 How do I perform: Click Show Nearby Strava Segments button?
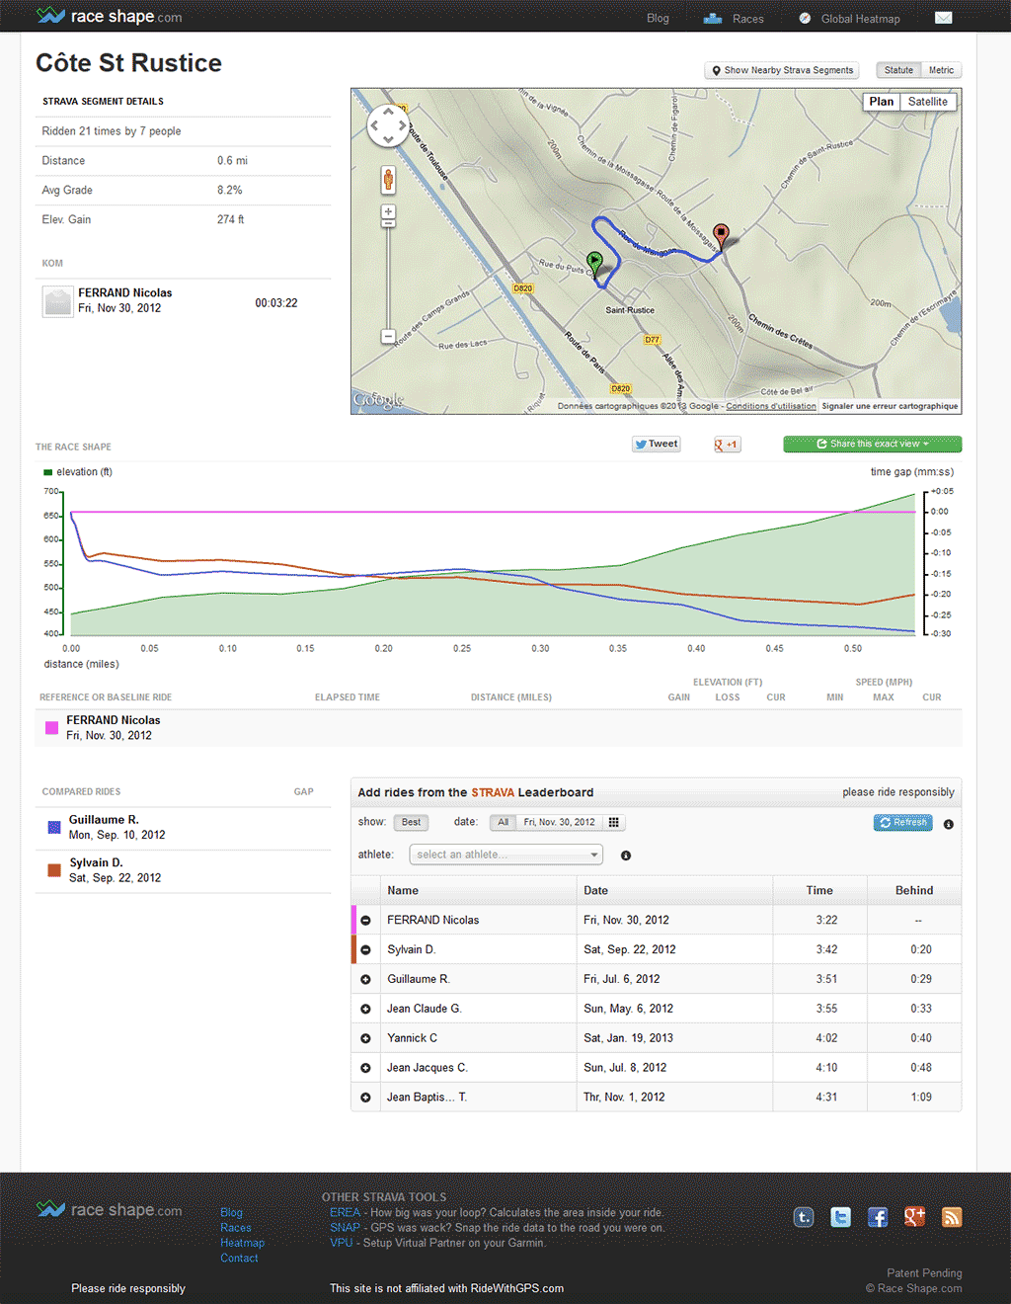[x=782, y=70]
